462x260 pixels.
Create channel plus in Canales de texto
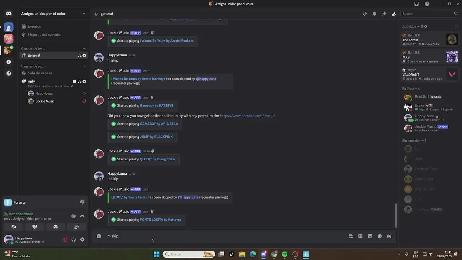[x=84, y=48]
